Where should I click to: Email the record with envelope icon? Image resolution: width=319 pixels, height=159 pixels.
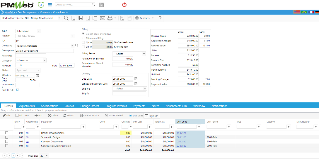coord(103,18)
